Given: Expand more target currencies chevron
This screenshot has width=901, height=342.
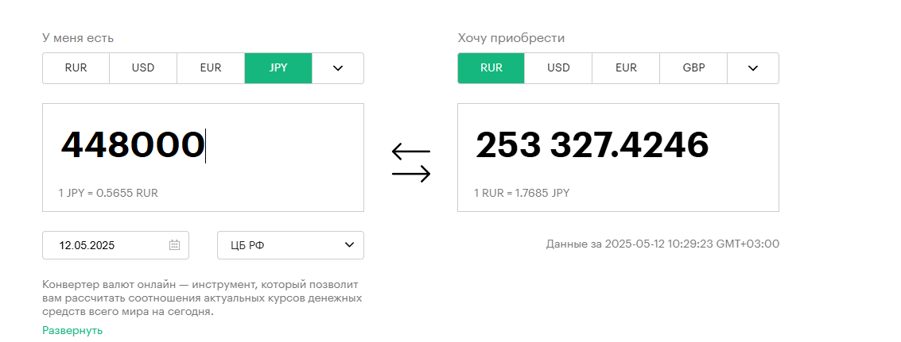Looking at the screenshot, I should [753, 67].
